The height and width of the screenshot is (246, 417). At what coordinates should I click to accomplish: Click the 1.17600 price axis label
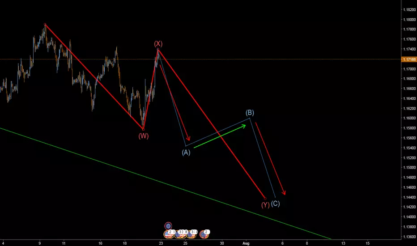[409, 39]
